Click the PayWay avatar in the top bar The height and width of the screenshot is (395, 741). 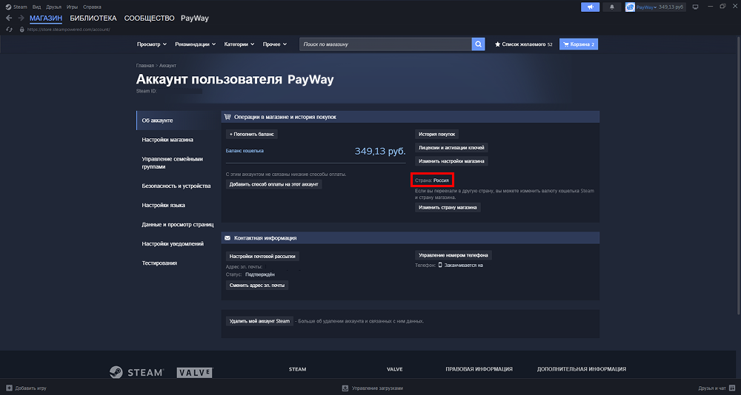[630, 7]
